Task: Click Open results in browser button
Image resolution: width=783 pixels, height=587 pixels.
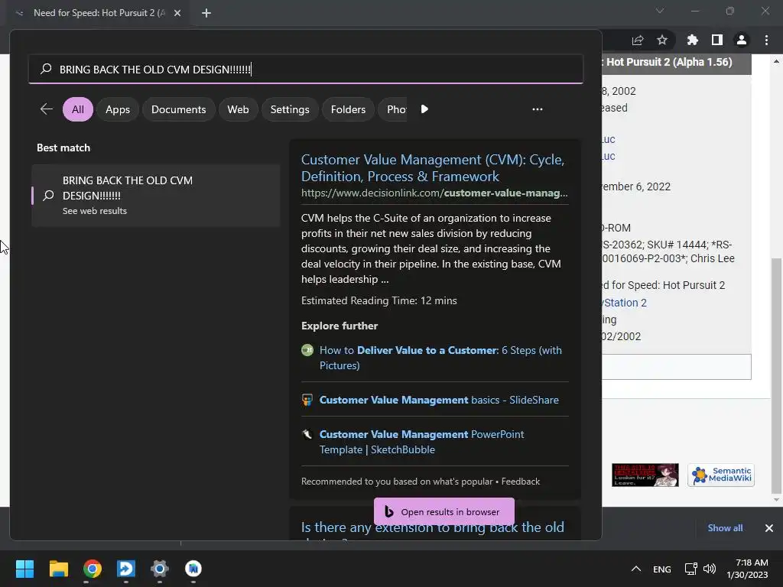Action: click(444, 511)
